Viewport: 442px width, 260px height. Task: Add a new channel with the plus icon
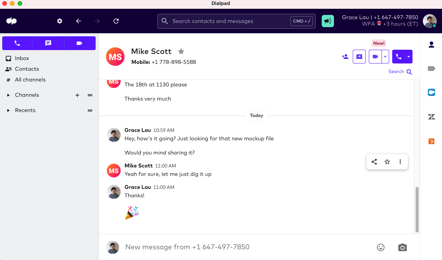pyautogui.click(x=77, y=95)
